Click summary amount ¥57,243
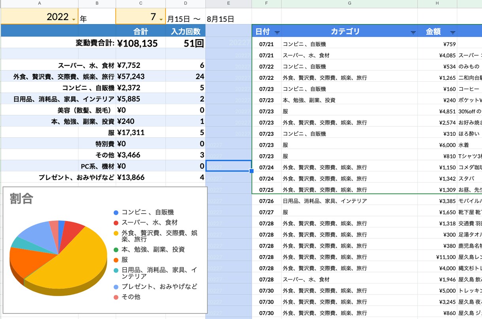482x319 pixels. tap(141, 76)
